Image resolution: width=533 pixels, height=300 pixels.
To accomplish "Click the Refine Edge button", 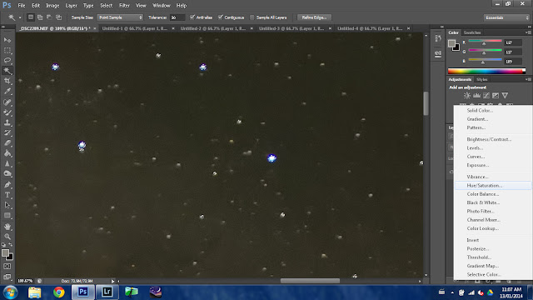I will [314, 17].
